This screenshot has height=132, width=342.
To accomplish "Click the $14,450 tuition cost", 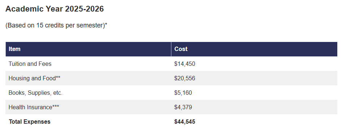I will pos(184,64).
